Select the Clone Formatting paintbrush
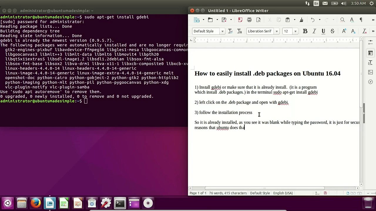 click(x=301, y=20)
